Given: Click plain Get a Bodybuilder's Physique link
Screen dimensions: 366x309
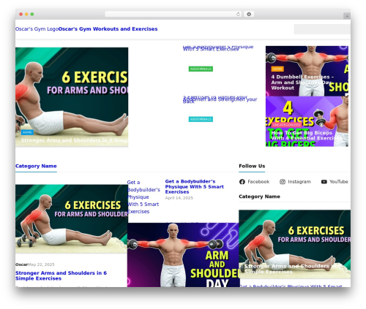Looking at the screenshot, I should 143,197.
